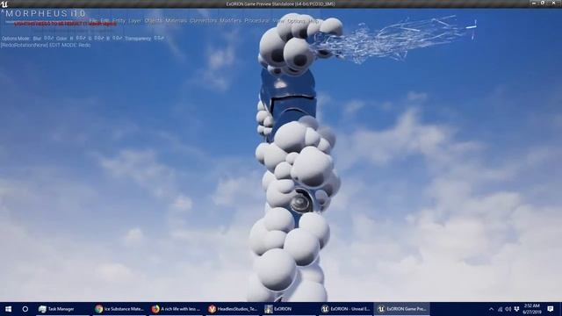Click the ExORION Game Pre... taskbar item
Viewport: 562px width, 316px height.
[402, 309]
